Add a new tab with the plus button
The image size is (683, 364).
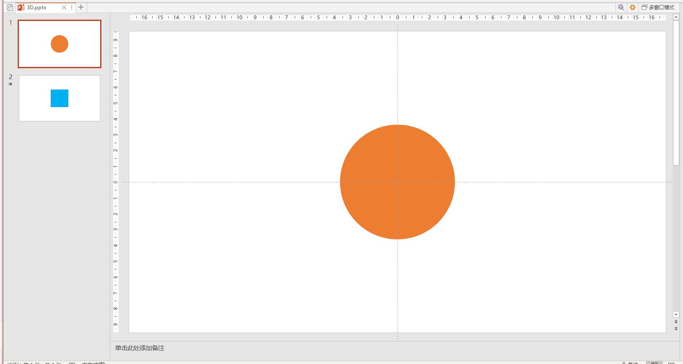pyautogui.click(x=81, y=7)
